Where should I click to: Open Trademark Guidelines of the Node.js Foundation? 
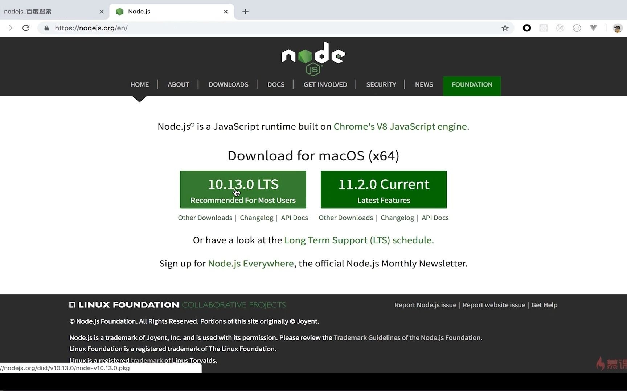[x=407, y=337]
